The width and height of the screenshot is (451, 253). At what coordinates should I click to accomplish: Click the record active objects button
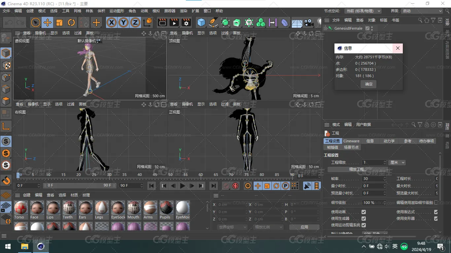click(226, 186)
